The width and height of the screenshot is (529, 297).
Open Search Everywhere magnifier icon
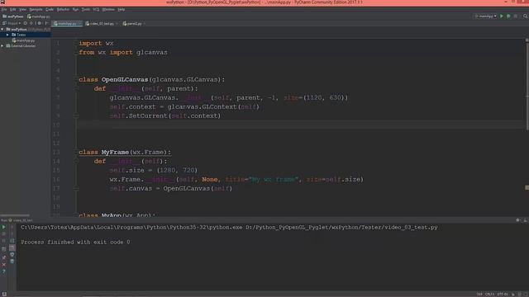tap(526, 16)
